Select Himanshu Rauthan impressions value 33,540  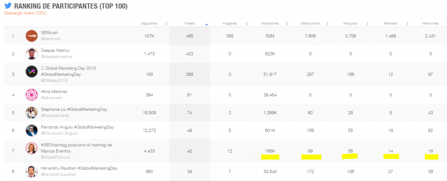[x=270, y=171]
